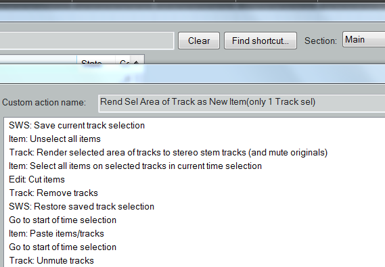Select Item: Unselect all items entry
Image resolution: width=385 pixels, height=267 pixels.
(55, 139)
